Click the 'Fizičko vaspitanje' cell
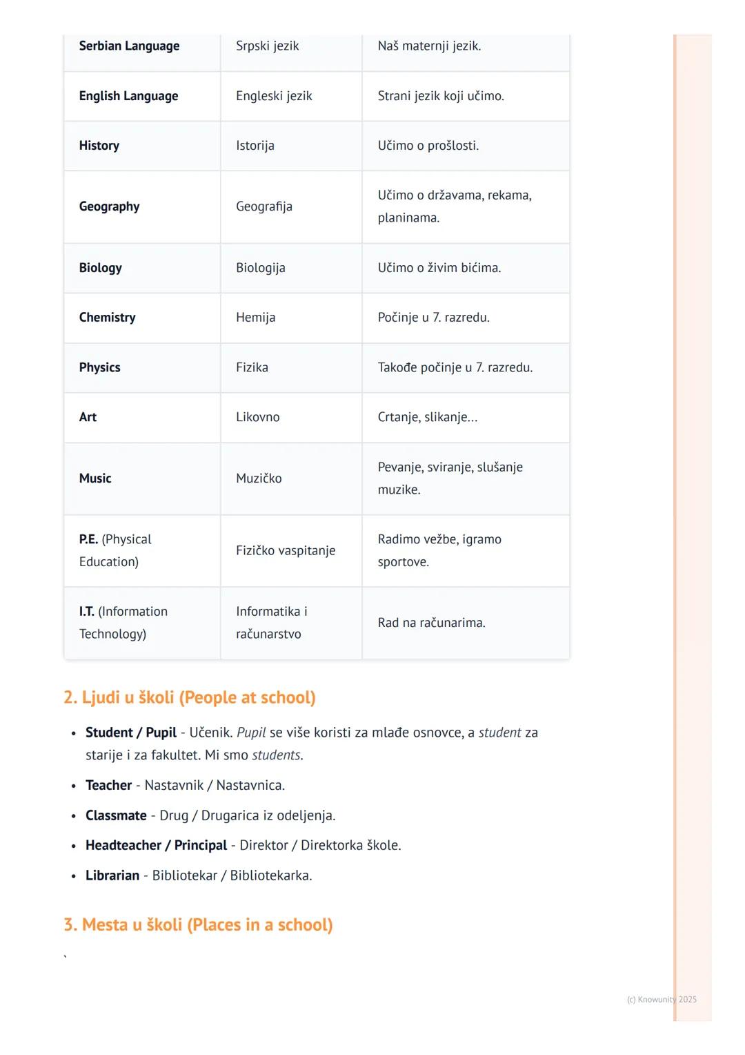The image size is (745, 1055). tap(286, 550)
